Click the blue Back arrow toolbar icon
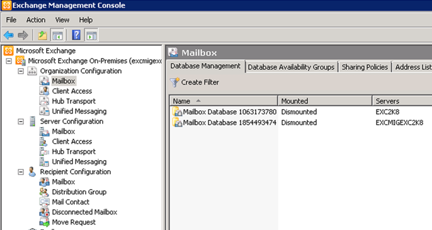The width and height of the screenshot is (432, 230). point(9,35)
